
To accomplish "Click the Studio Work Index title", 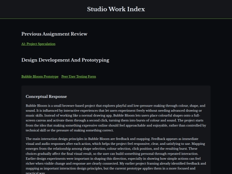I will point(116,9).
